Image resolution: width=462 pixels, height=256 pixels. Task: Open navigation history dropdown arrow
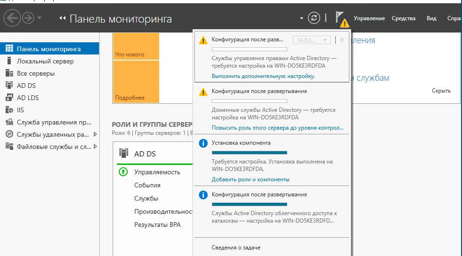coord(39,18)
